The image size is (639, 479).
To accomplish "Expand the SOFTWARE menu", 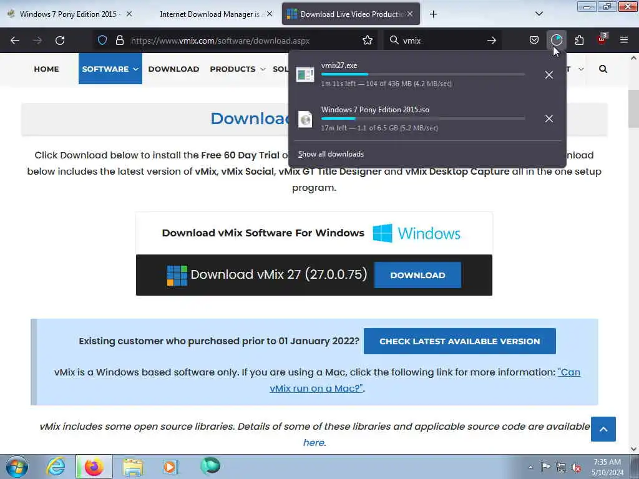I will [110, 69].
